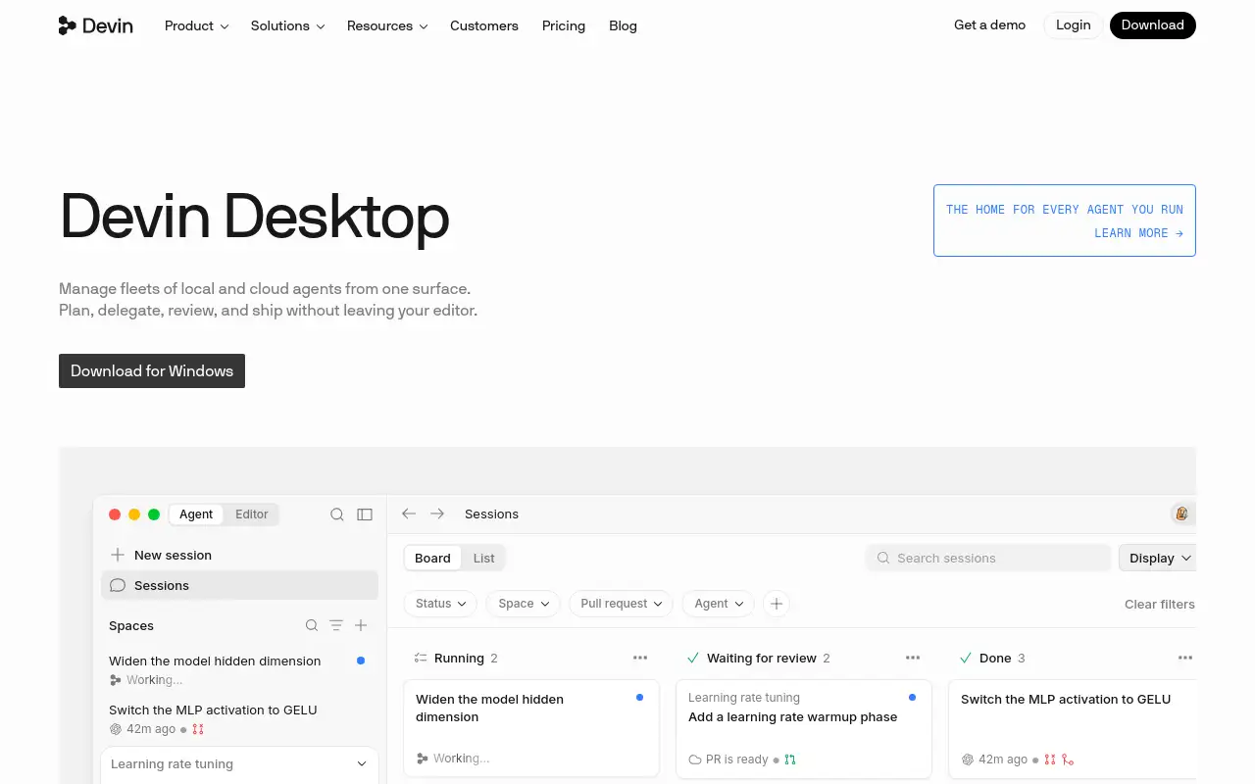Click the red window dot in the app preview
The height and width of the screenshot is (784, 1255).
coord(115,514)
